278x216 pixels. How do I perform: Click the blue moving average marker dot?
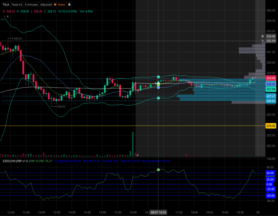tap(158, 87)
